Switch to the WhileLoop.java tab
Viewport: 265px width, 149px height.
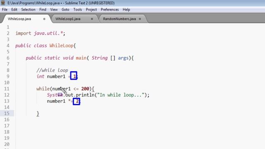[x=19, y=19]
